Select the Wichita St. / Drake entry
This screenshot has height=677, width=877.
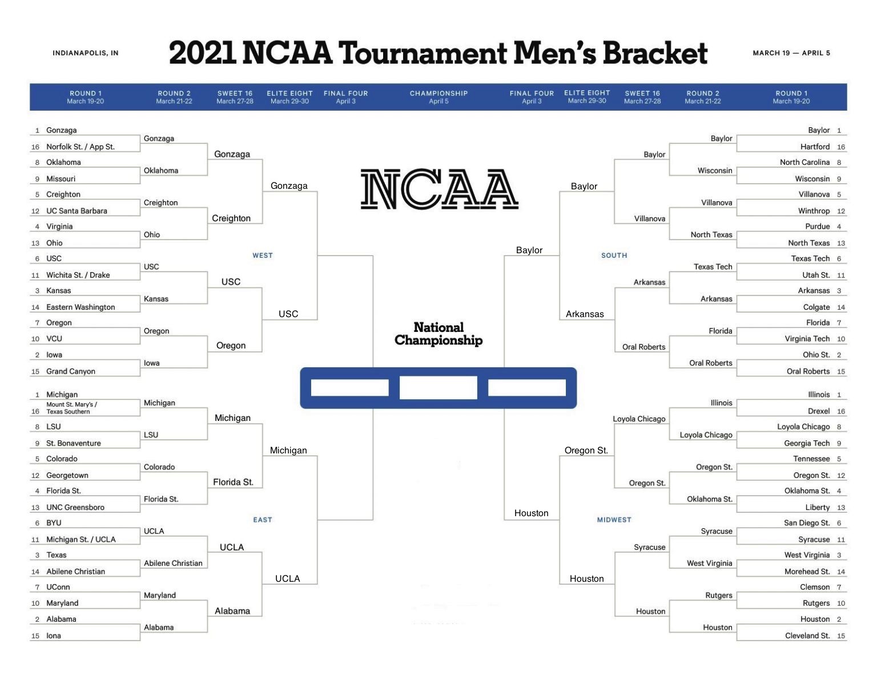click(x=78, y=275)
